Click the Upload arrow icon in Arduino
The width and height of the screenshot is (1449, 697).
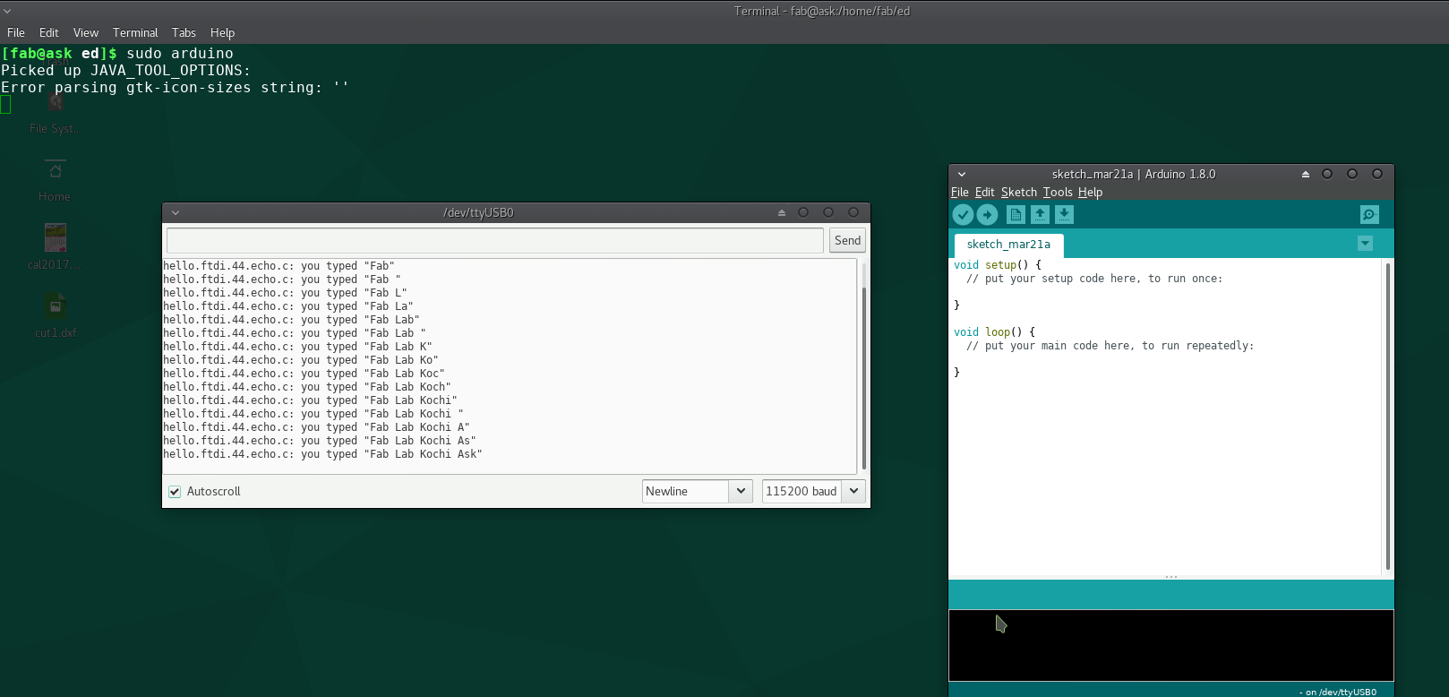coord(987,215)
